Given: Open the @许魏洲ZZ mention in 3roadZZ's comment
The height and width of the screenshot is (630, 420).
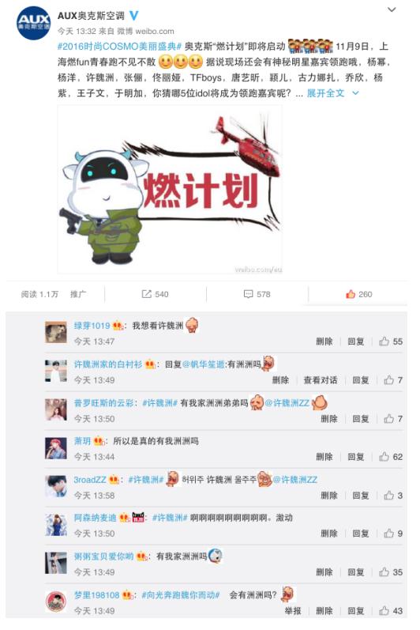Looking at the screenshot, I should pyautogui.click(x=294, y=480).
